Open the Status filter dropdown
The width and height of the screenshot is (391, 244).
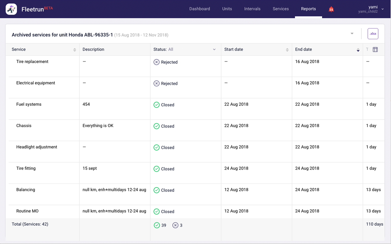point(214,49)
